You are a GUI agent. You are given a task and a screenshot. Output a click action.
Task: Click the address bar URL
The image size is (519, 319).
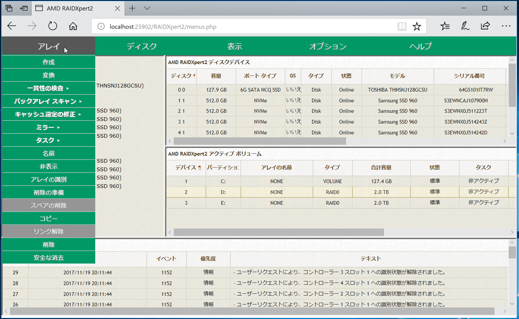tap(163, 27)
